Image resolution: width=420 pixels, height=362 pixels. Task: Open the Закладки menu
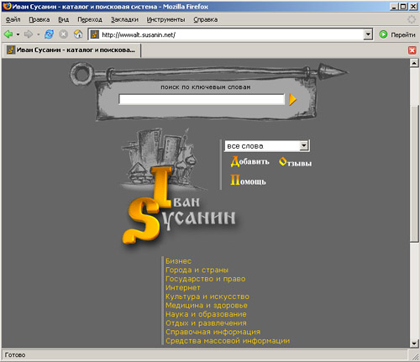click(124, 19)
